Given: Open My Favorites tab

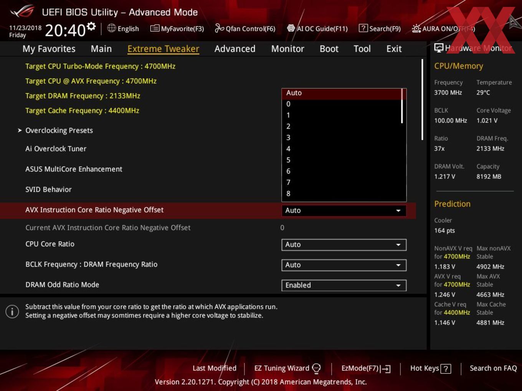Looking at the screenshot, I should [x=49, y=49].
